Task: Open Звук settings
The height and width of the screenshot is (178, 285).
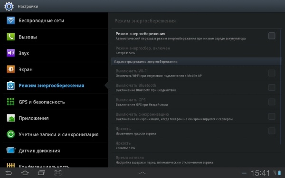Action: tap(56, 53)
